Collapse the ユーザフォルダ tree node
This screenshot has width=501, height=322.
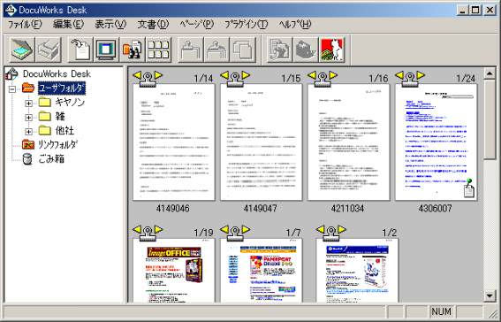coord(12,88)
